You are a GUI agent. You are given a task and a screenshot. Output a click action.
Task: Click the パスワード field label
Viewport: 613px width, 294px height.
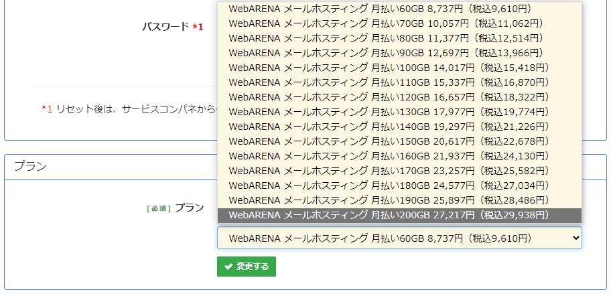[172, 27]
